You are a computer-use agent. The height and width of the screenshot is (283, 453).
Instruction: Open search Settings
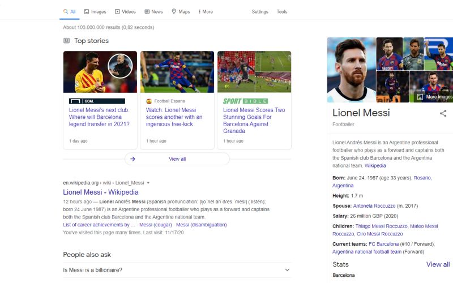260,11
